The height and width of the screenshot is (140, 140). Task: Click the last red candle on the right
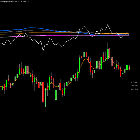click(129, 68)
